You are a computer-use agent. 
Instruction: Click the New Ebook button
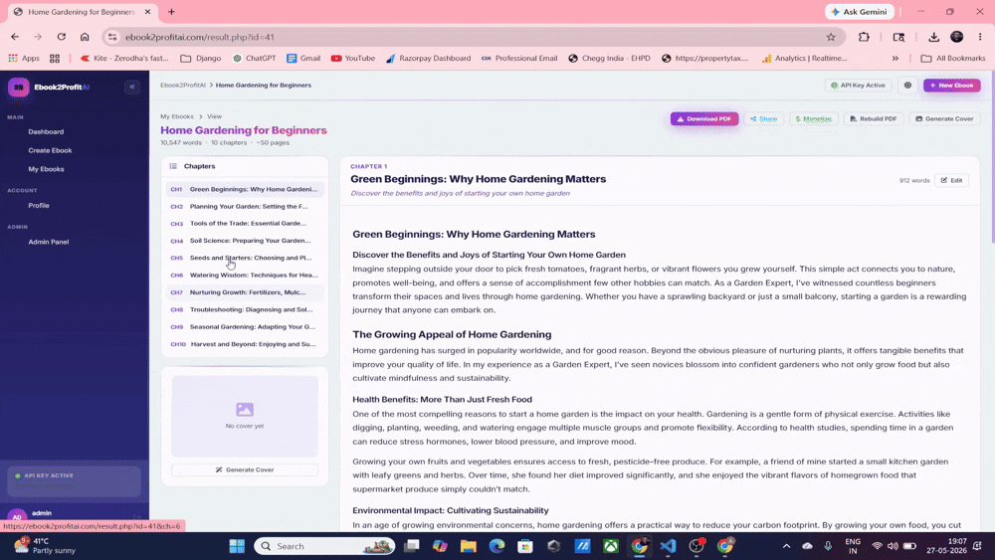click(x=951, y=85)
